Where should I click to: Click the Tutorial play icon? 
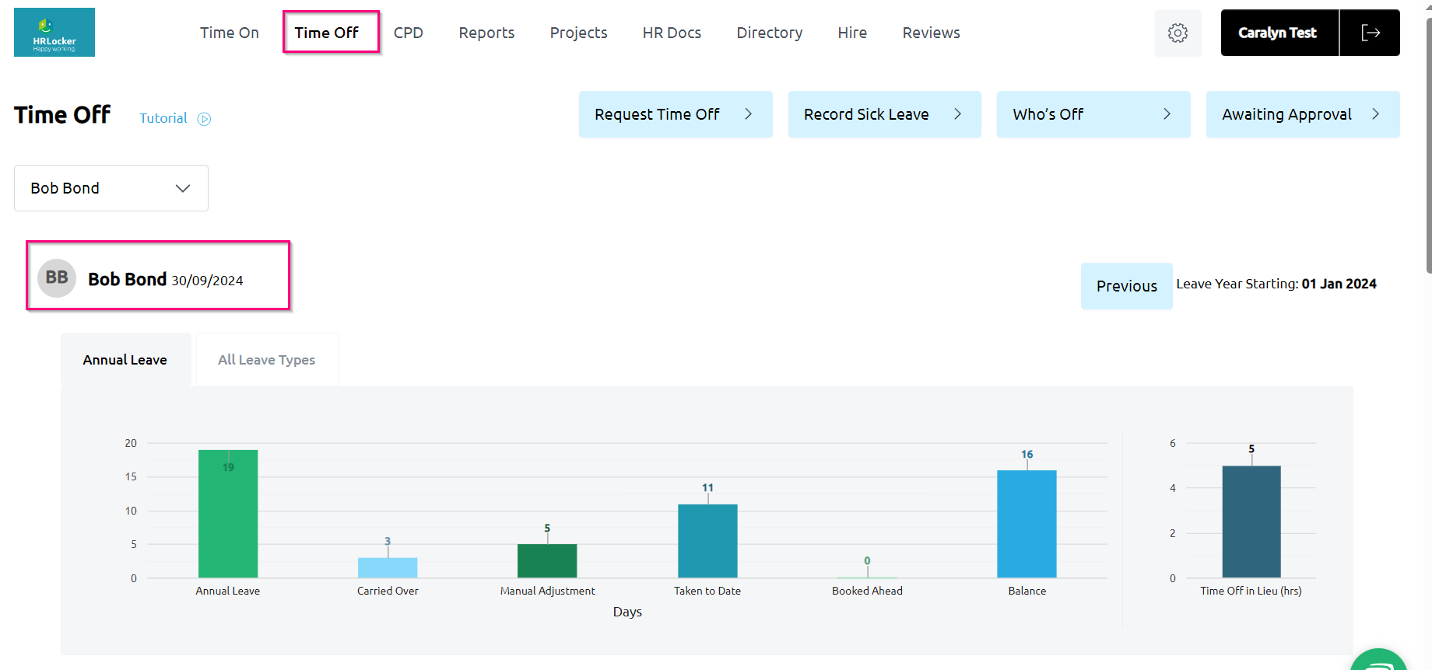(204, 119)
